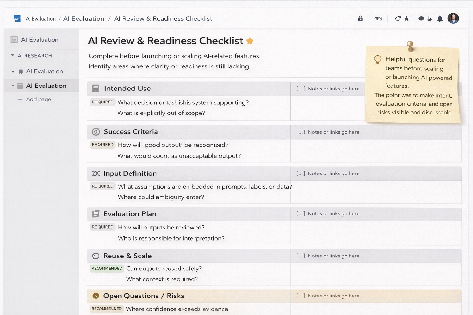Click 'What is explicitly out of scope?' text
Viewport: 473px width, 315px height.
click(x=161, y=113)
